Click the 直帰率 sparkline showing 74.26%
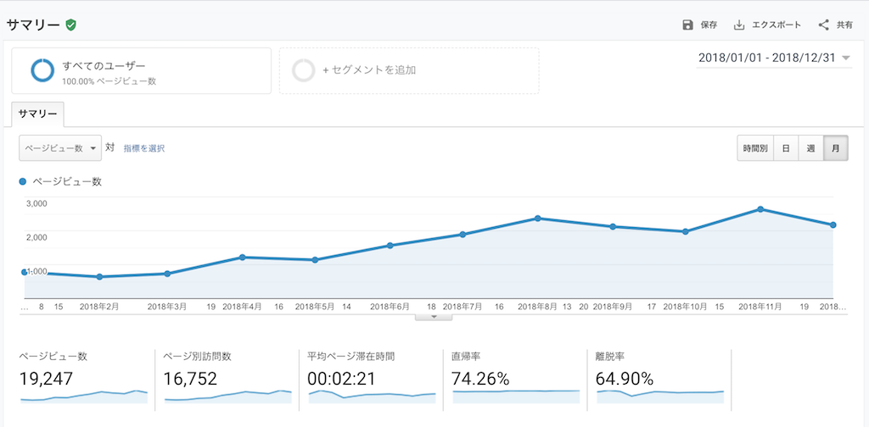The width and height of the screenshot is (869, 427). [x=516, y=396]
